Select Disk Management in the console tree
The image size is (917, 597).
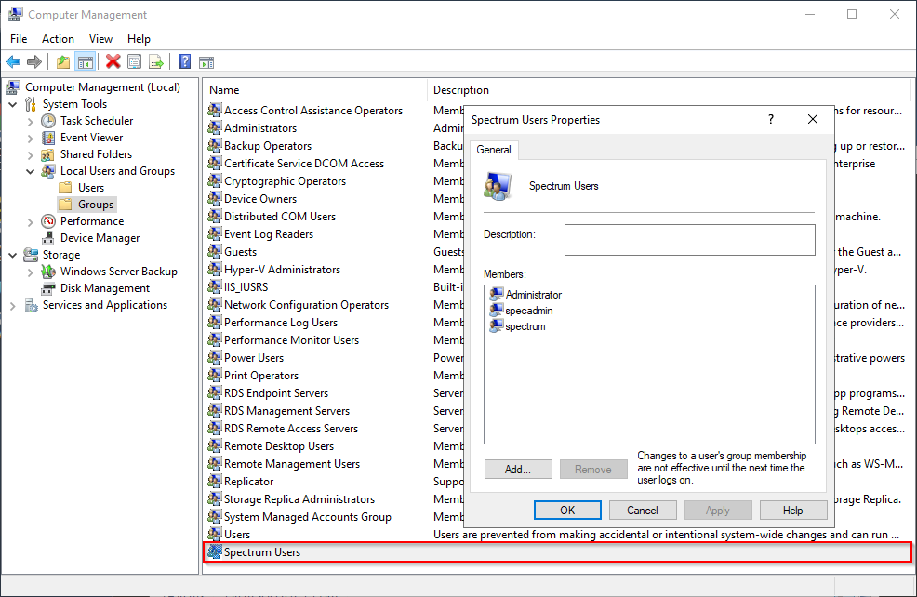click(x=104, y=288)
